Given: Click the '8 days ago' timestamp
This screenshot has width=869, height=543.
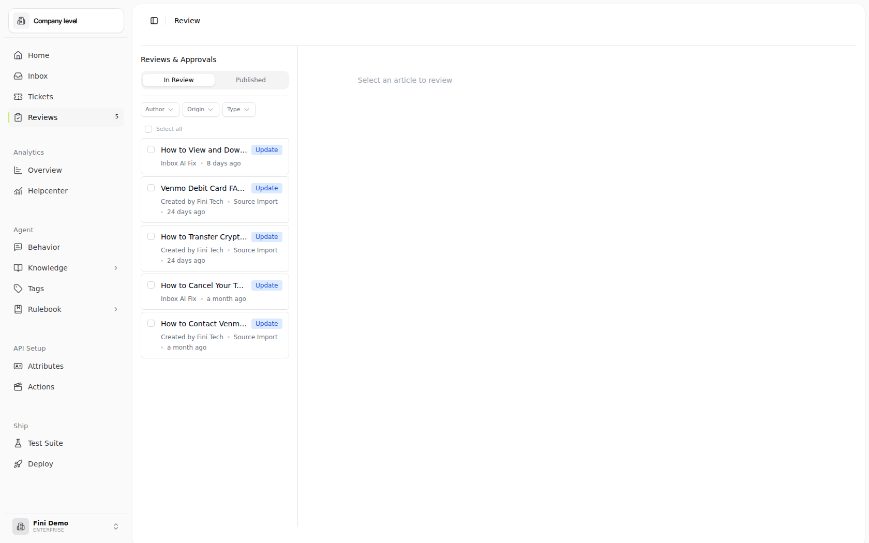Looking at the screenshot, I should coord(224,163).
